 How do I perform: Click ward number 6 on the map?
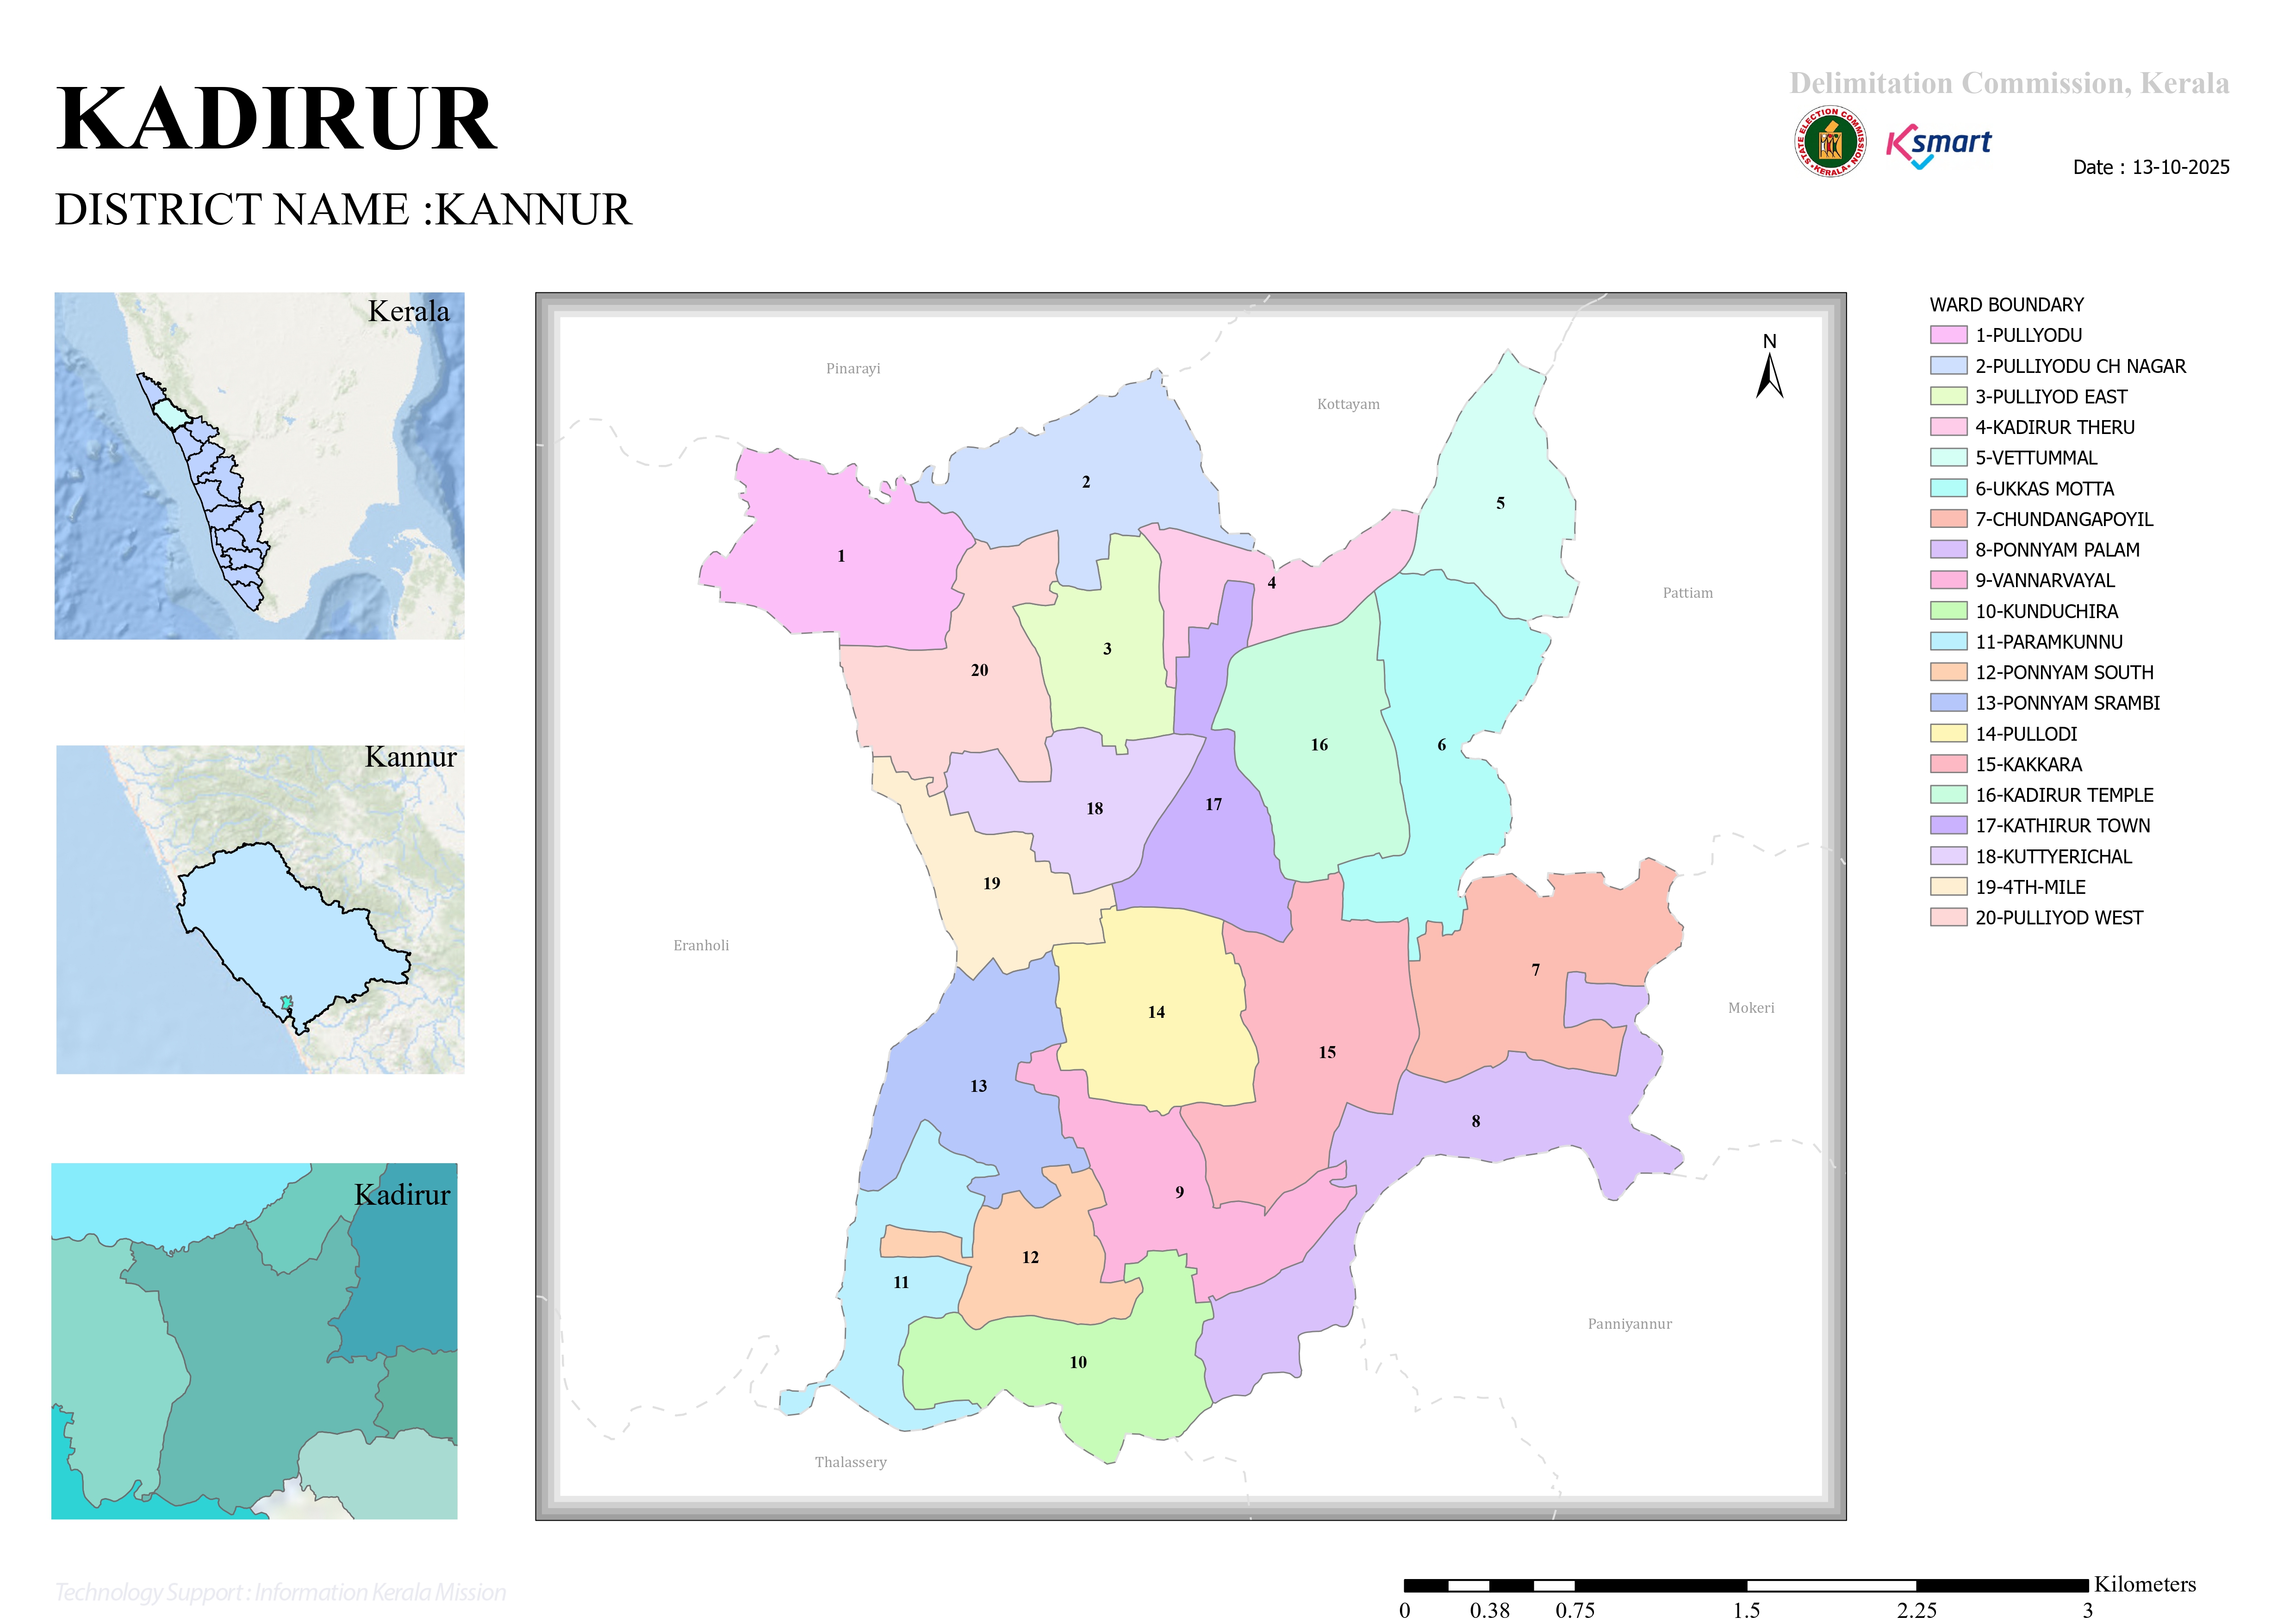1441,744
